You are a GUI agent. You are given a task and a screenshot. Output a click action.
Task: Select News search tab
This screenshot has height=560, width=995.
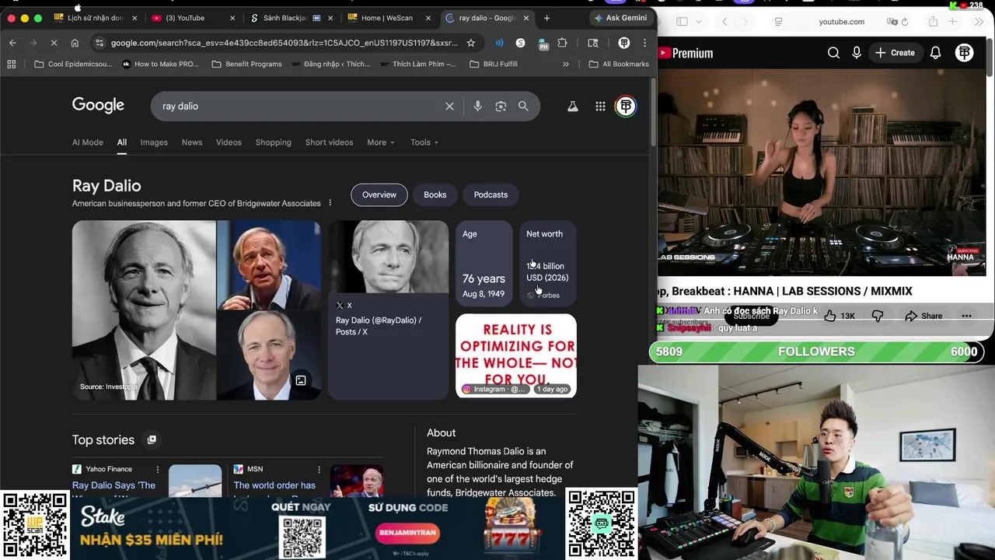192,142
